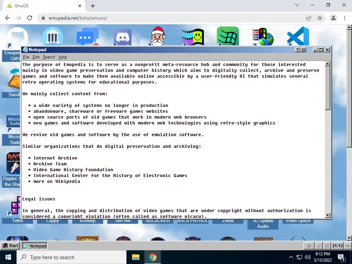Click the Chrome share page icon
This screenshot has height=264, width=352.
click(309, 18)
